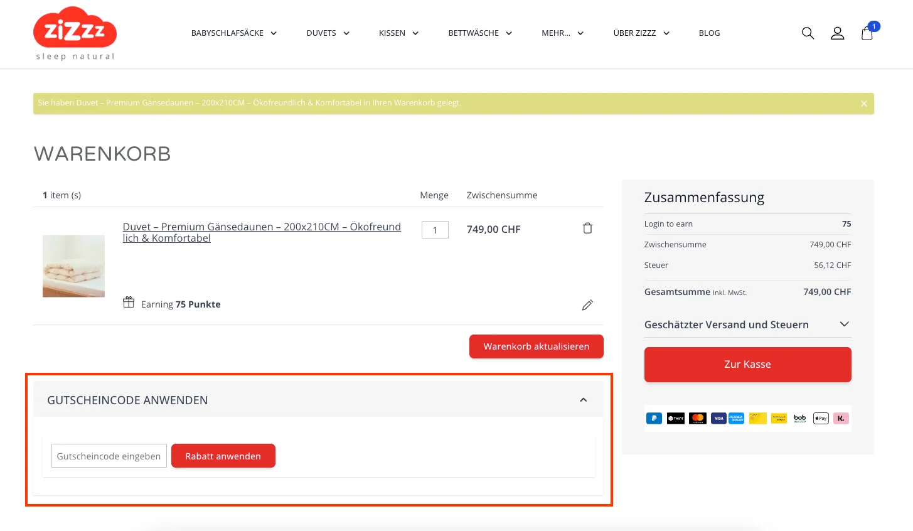This screenshot has width=913, height=531.
Task: Click the gift icon beside Earning 75 Punkte
Action: (x=129, y=303)
